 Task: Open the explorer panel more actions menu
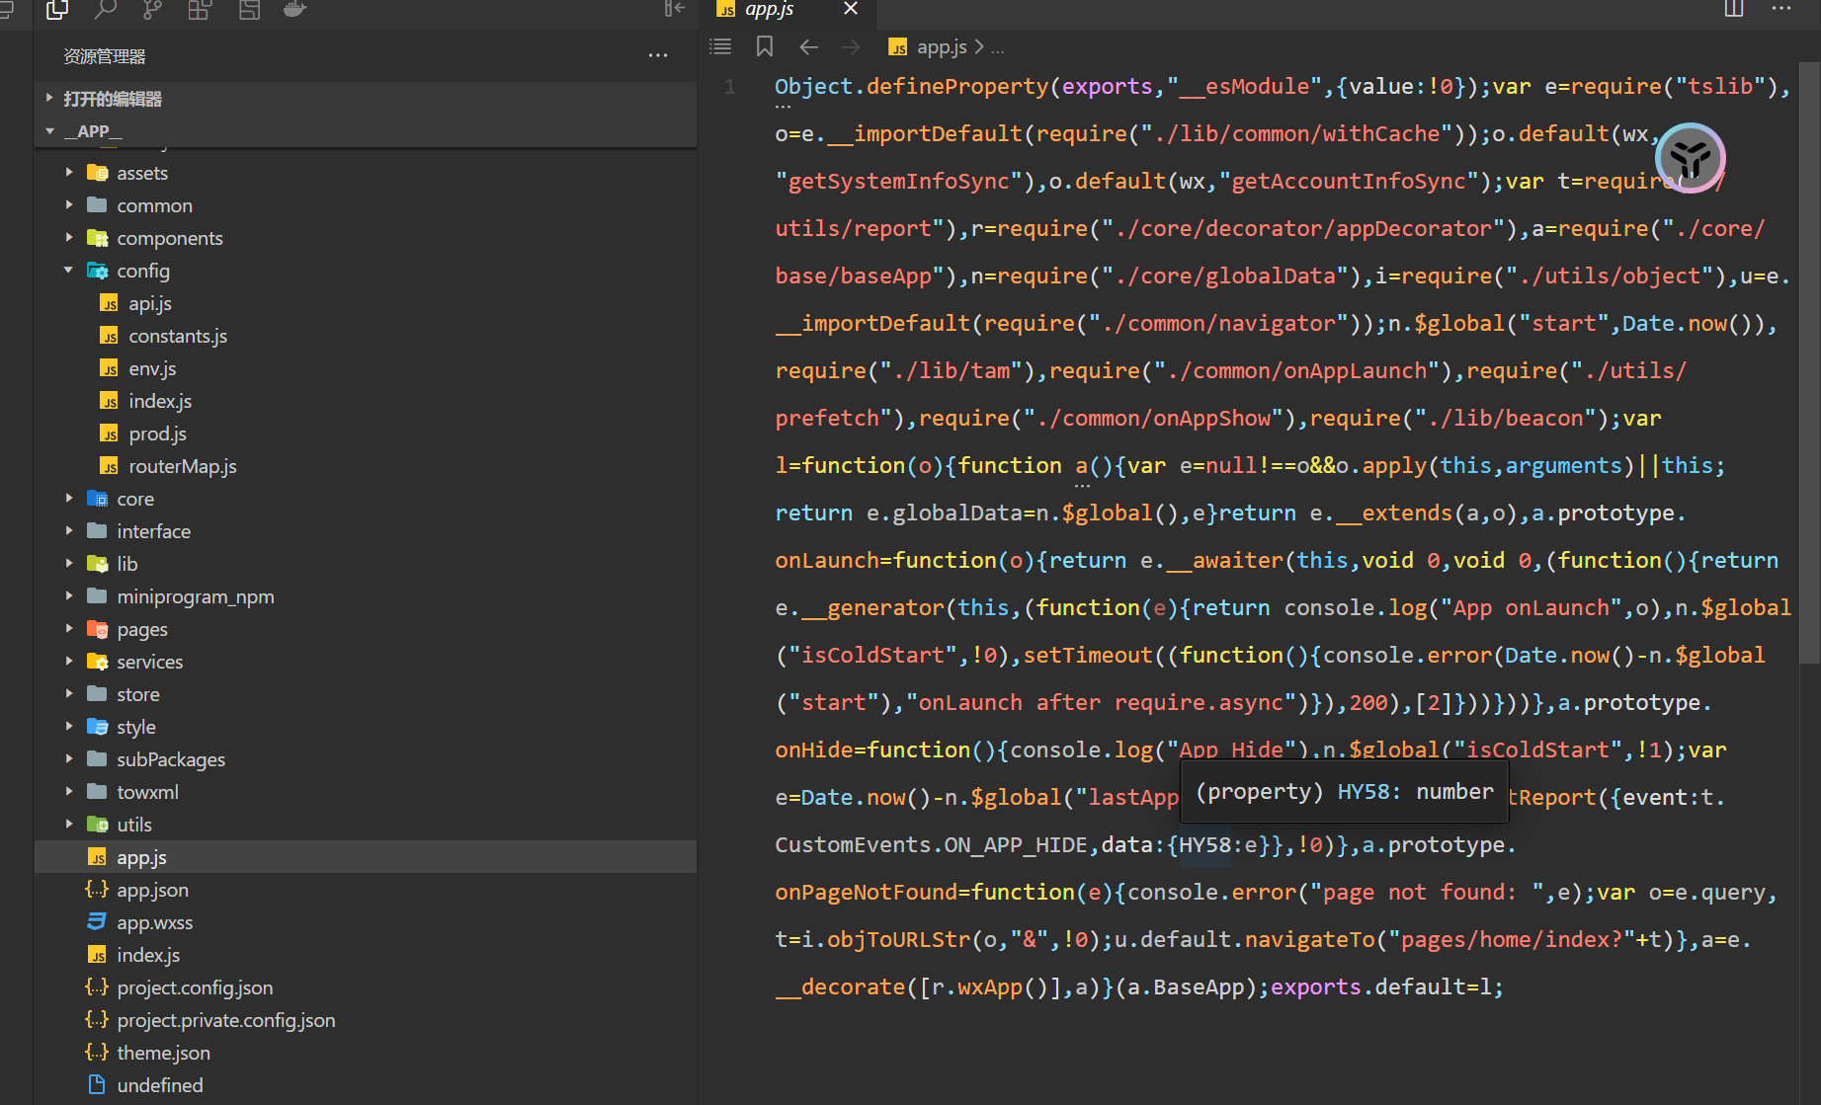[x=657, y=56]
